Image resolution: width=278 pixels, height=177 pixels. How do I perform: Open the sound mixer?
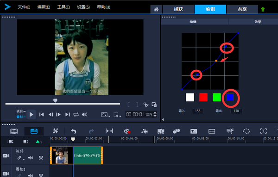pos(145,131)
